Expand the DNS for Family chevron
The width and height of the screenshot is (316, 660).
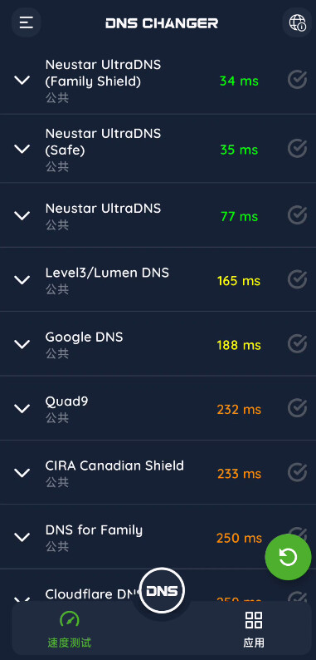(22, 537)
